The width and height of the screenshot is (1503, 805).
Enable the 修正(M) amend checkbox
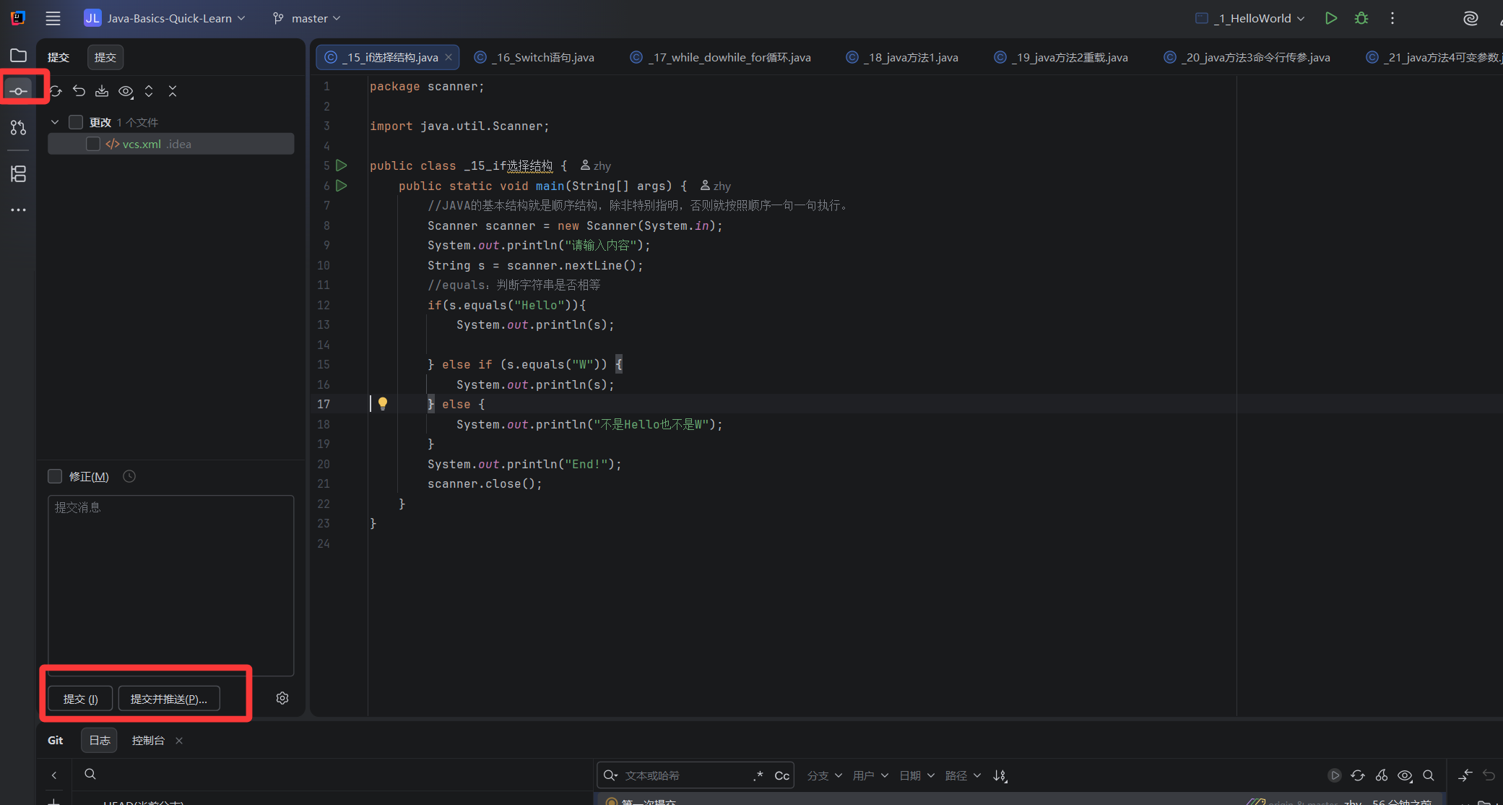click(x=55, y=476)
